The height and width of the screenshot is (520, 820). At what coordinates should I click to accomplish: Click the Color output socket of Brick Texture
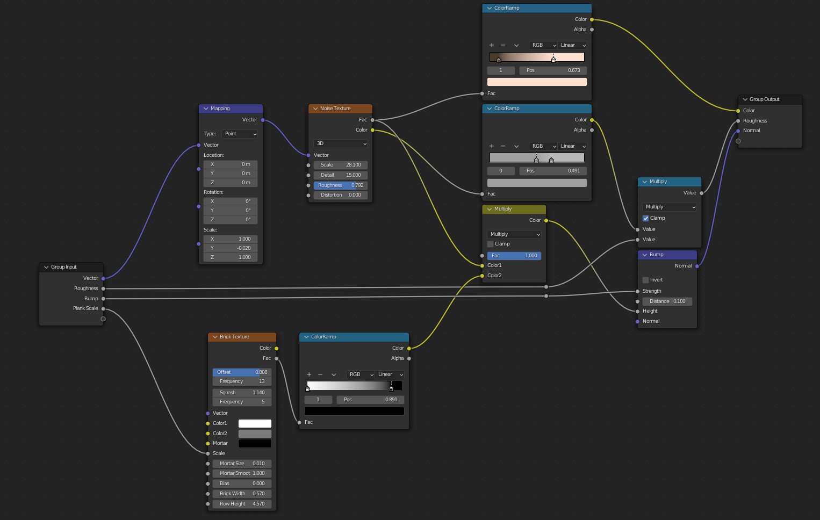click(x=277, y=348)
